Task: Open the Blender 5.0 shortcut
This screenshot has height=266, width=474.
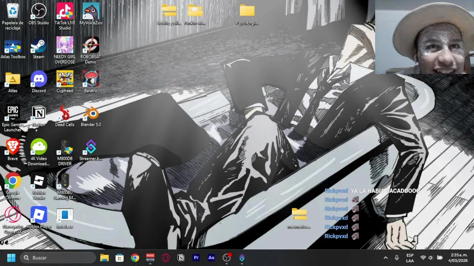Action: (x=91, y=116)
